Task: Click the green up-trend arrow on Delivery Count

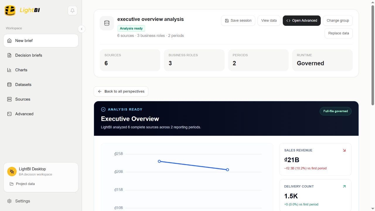Action: (x=344, y=186)
